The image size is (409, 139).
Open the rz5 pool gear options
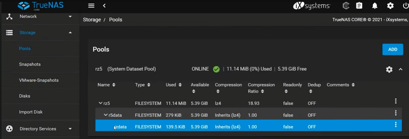(x=389, y=69)
